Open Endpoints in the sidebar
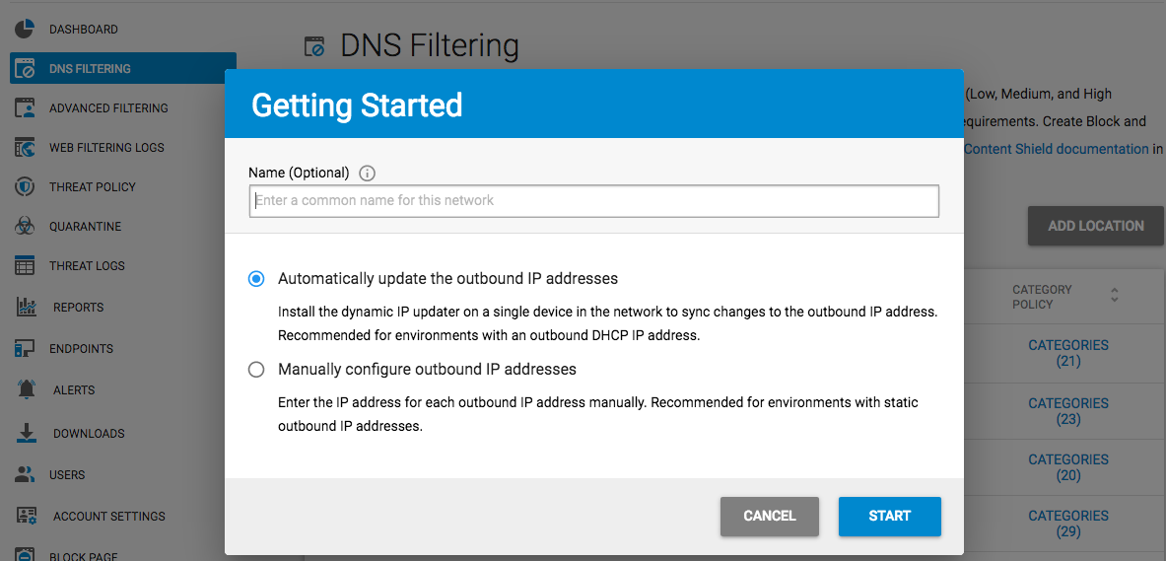Viewport: 1166px width, 561px height. pyautogui.click(x=81, y=348)
